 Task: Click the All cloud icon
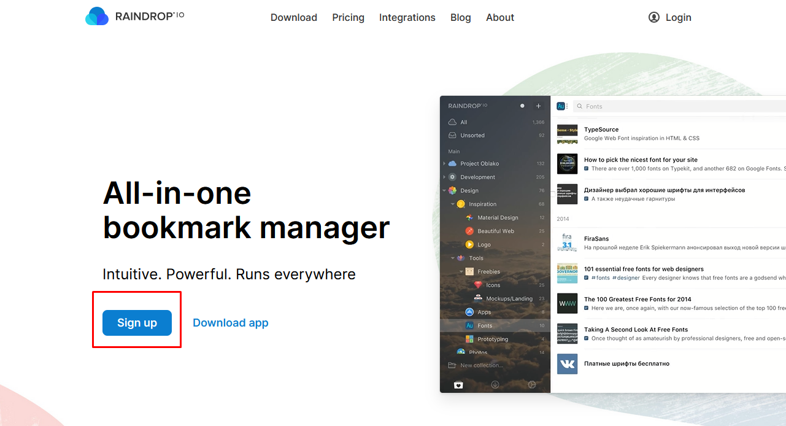pyautogui.click(x=452, y=122)
